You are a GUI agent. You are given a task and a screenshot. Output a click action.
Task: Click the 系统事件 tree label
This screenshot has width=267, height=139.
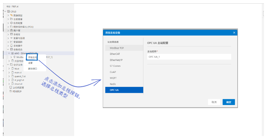click(18, 46)
